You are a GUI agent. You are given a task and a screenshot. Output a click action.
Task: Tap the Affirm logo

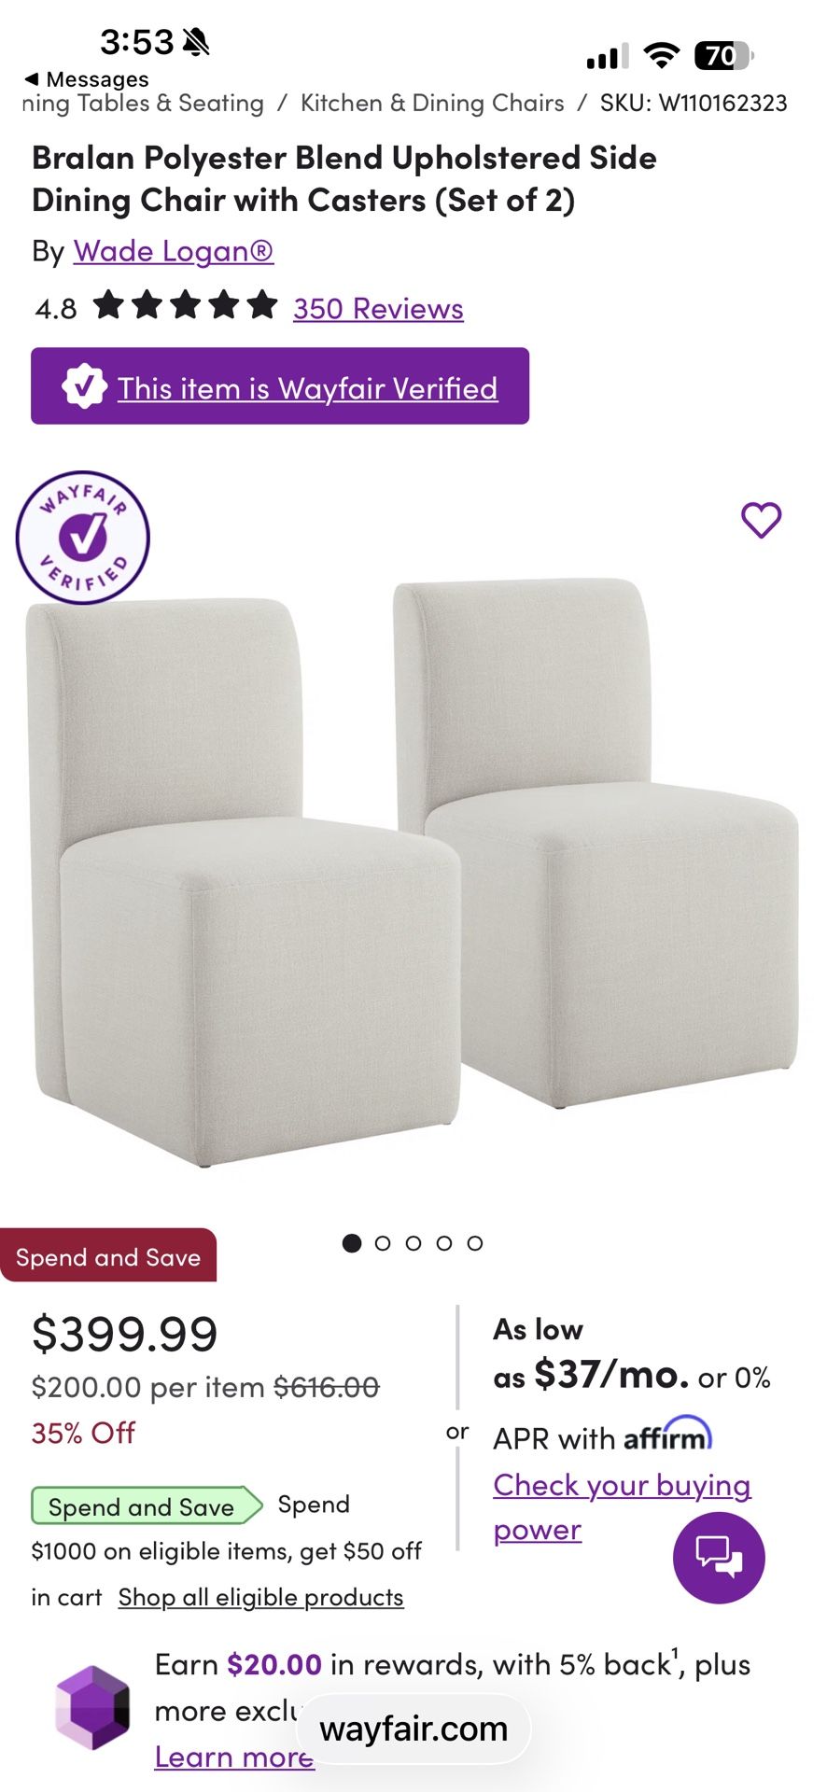[x=667, y=1435]
